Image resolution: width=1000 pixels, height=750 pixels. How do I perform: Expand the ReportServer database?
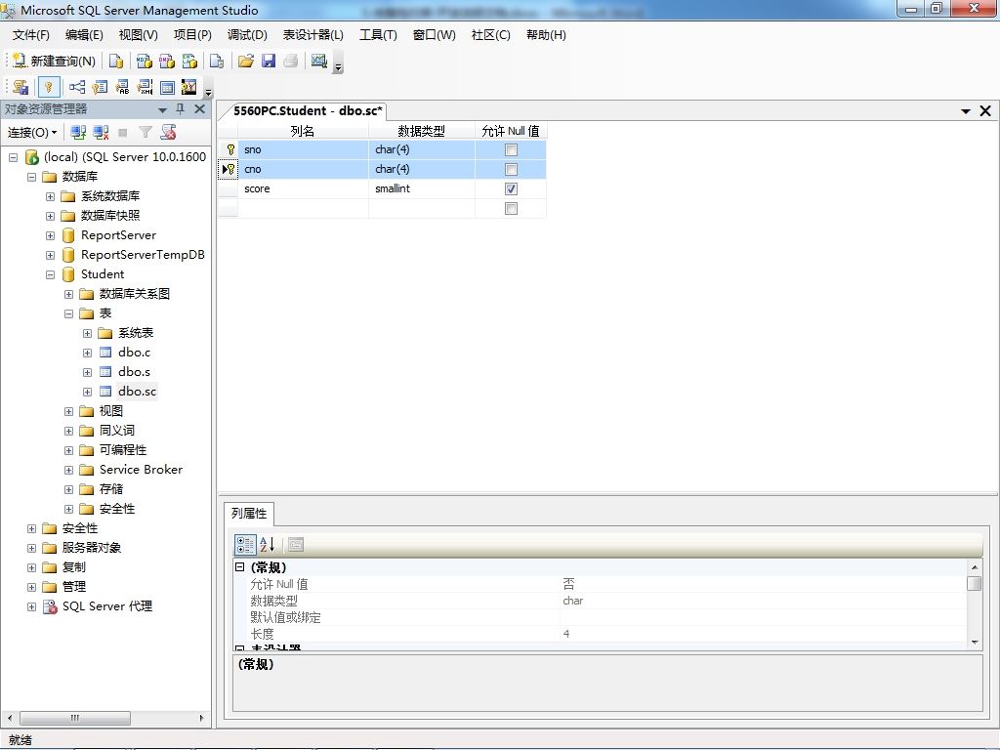coord(50,235)
